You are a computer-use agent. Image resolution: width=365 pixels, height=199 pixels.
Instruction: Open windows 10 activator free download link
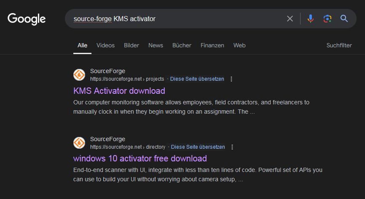point(140,158)
